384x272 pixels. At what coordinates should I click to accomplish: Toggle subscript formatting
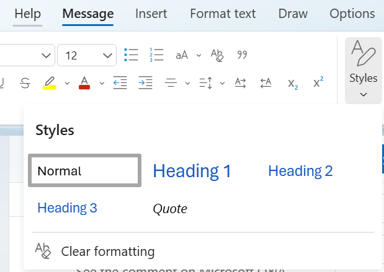(x=293, y=84)
